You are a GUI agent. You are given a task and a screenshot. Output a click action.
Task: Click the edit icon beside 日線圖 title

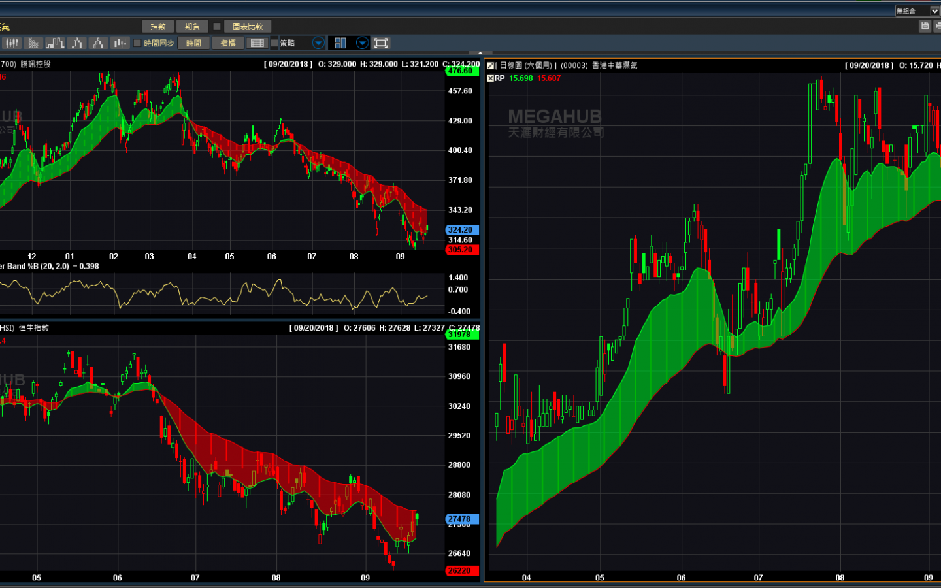[491, 65]
